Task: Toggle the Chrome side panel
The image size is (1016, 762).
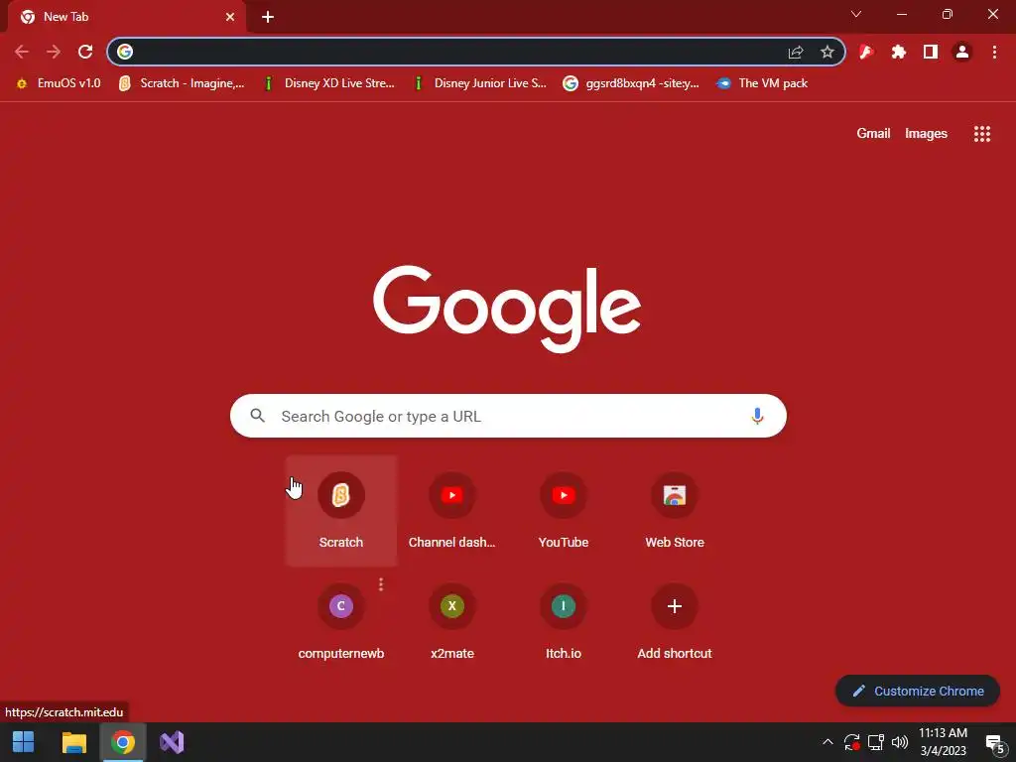Action: coord(931,52)
